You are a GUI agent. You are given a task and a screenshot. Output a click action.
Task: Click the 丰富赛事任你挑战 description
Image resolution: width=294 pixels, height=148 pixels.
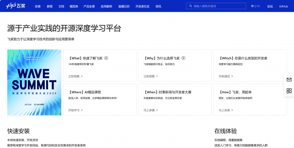163,98
